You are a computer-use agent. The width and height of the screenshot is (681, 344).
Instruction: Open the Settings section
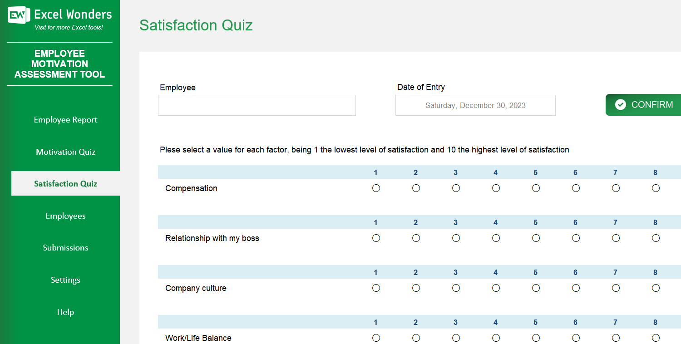65,280
